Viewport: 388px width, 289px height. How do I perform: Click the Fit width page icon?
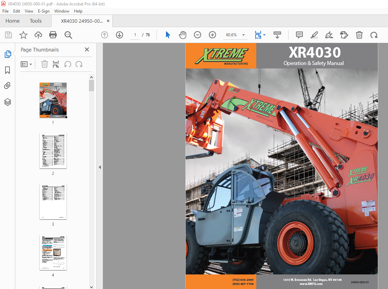click(x=258, y=35)
